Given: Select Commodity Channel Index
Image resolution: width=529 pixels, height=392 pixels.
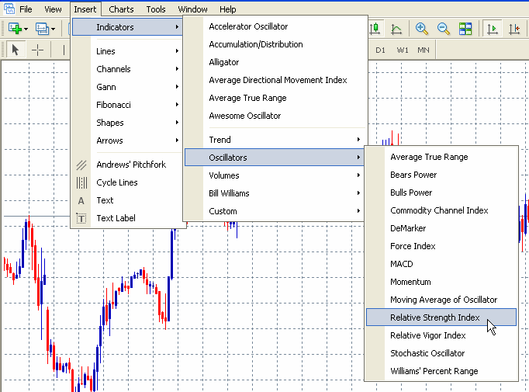Looking at the screenshot, I should pyautogui.click(x=441, y=210).
